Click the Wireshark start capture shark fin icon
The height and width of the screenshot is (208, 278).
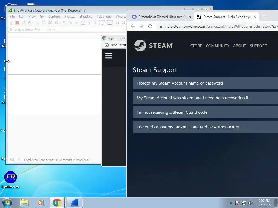tap(11, 23)
